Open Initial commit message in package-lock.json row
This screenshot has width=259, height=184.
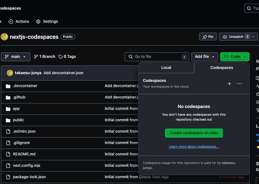click(x=137, y=177)
